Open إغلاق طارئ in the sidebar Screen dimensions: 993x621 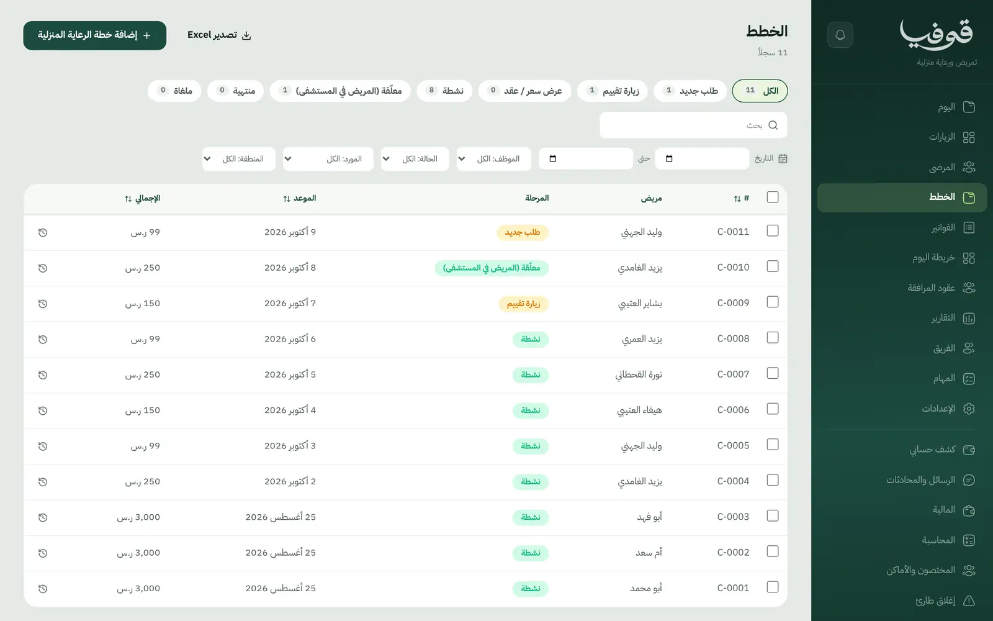[902, 601]
